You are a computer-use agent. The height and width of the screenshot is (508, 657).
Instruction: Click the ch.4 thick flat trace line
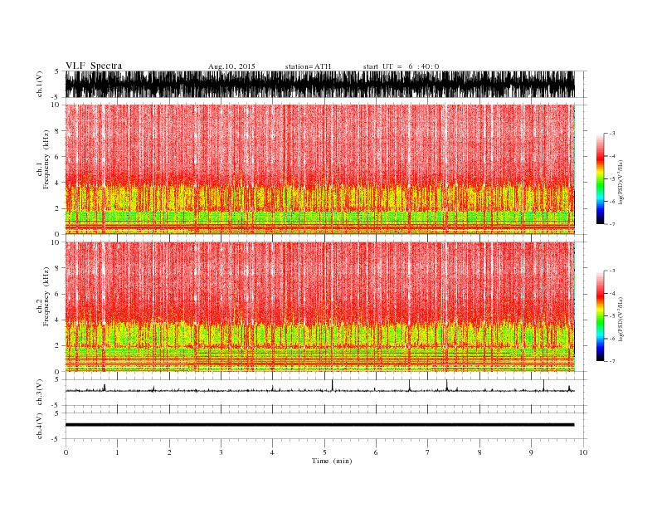[x=319, y=425]
